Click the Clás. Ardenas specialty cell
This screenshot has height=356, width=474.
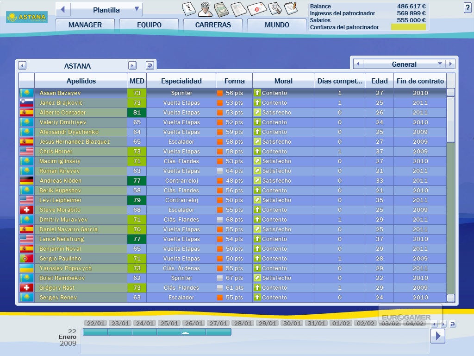click(x=181, y=268)
